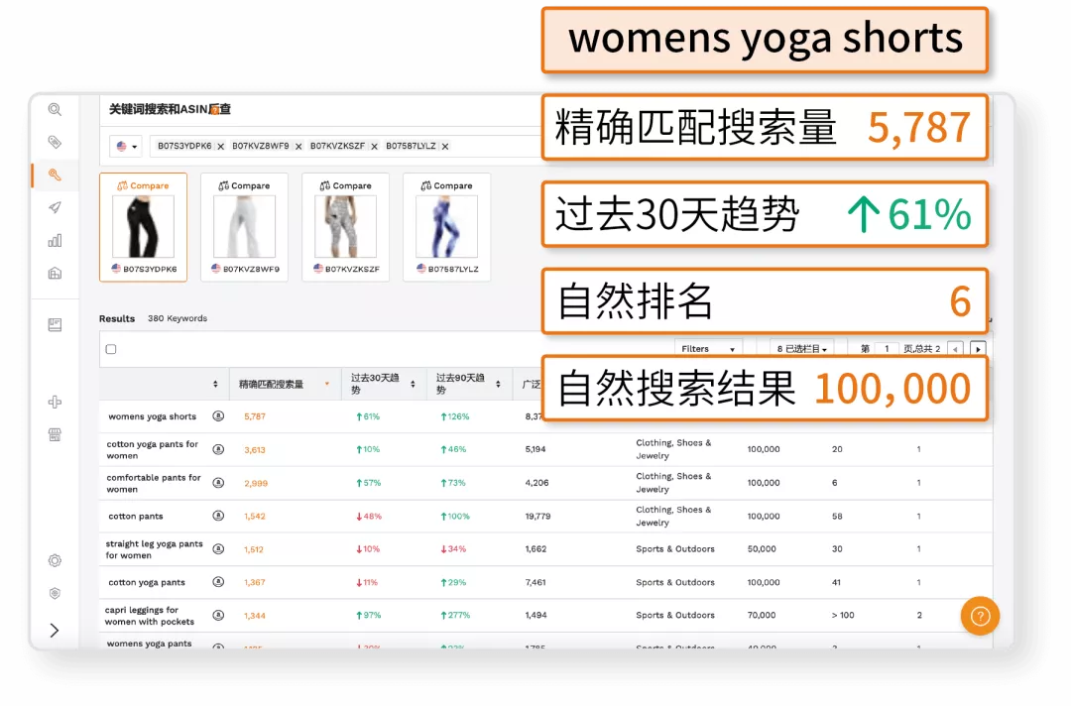The image size is (1071, 706).
Task: Open the settings gear at sidebar bottom
Action: 55,560
